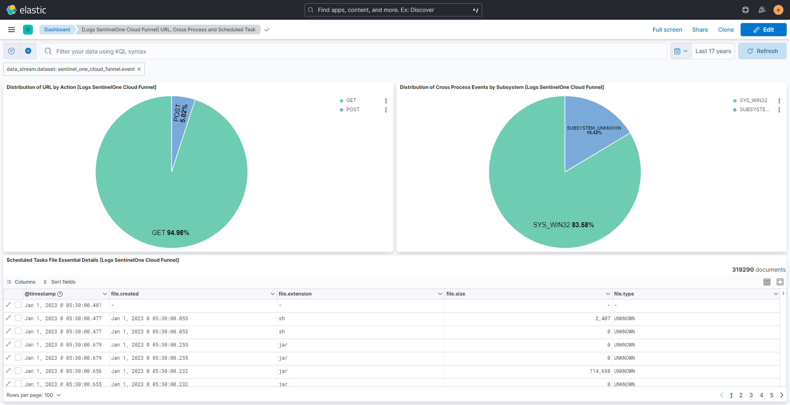Open the newsfeed icon in header
The image size is (790, 405).
tap(762, 10)
